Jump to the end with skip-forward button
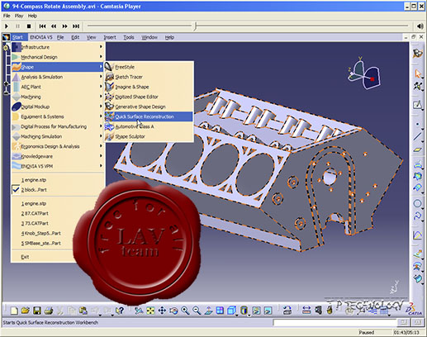The image size is (427, 337). click(76, 26)
